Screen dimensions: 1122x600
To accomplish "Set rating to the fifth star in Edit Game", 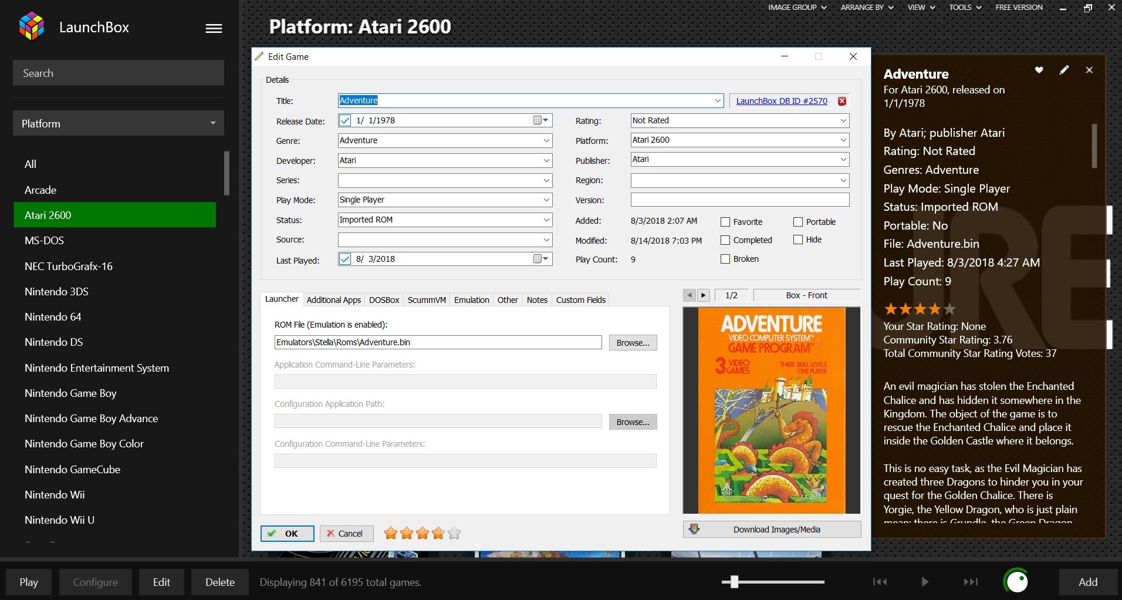I will coord(454,533).
